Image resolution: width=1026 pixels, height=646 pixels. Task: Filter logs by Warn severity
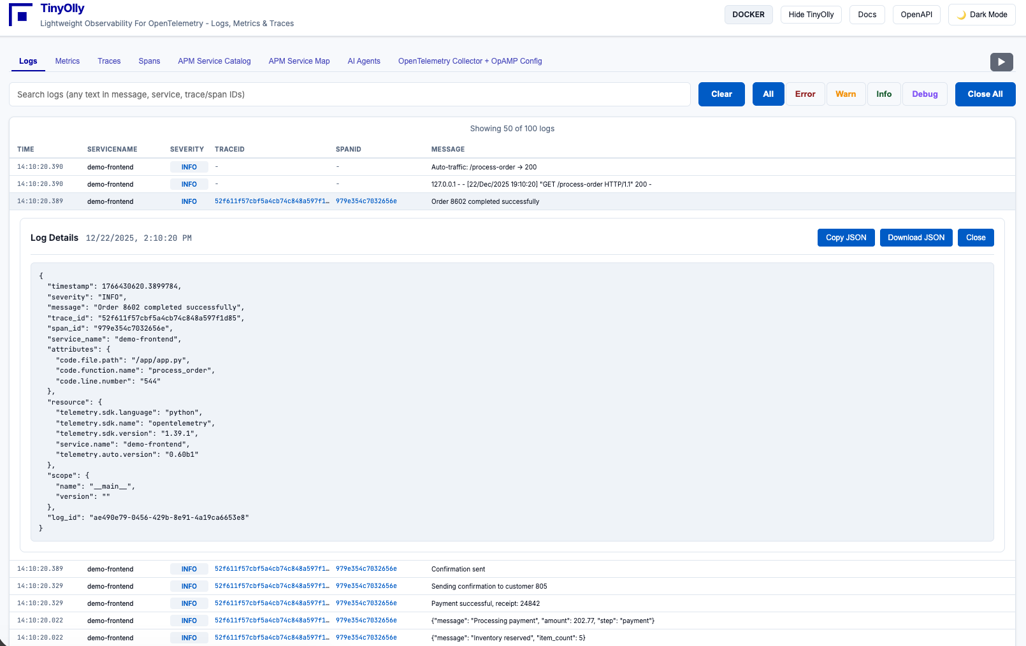(x=846, y=94)
